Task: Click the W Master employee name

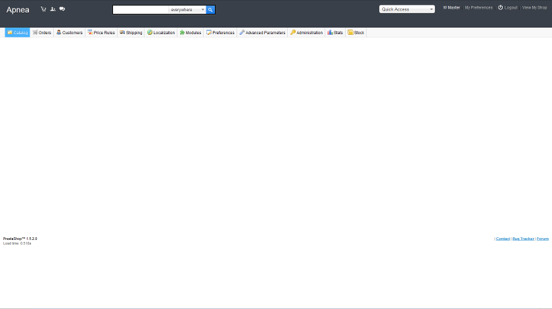Action: [451, 7]
